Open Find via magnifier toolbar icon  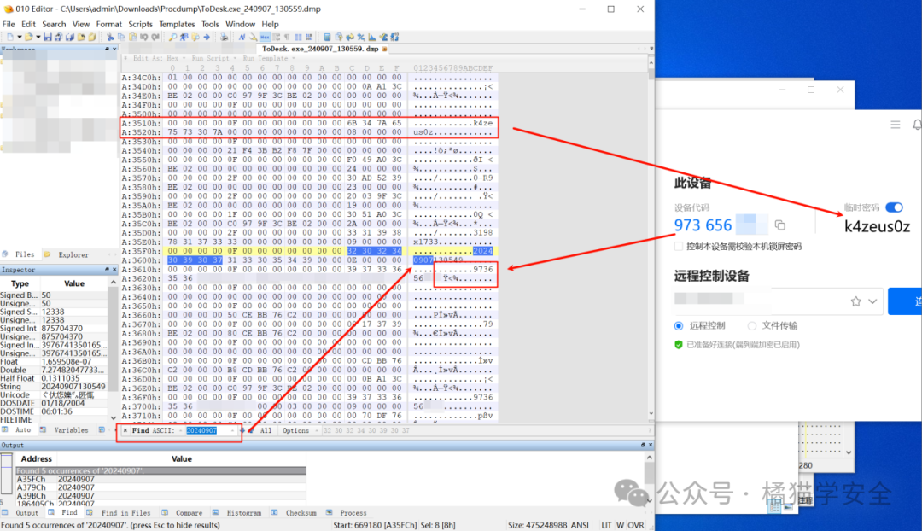point(172,37)
